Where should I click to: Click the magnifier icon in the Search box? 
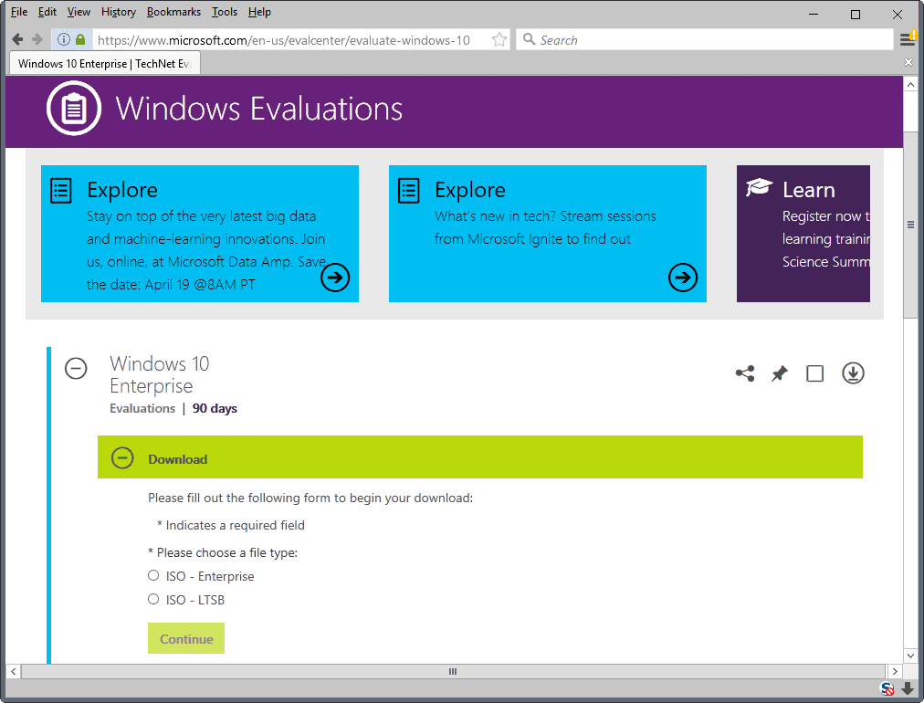(x=530, y=39)
